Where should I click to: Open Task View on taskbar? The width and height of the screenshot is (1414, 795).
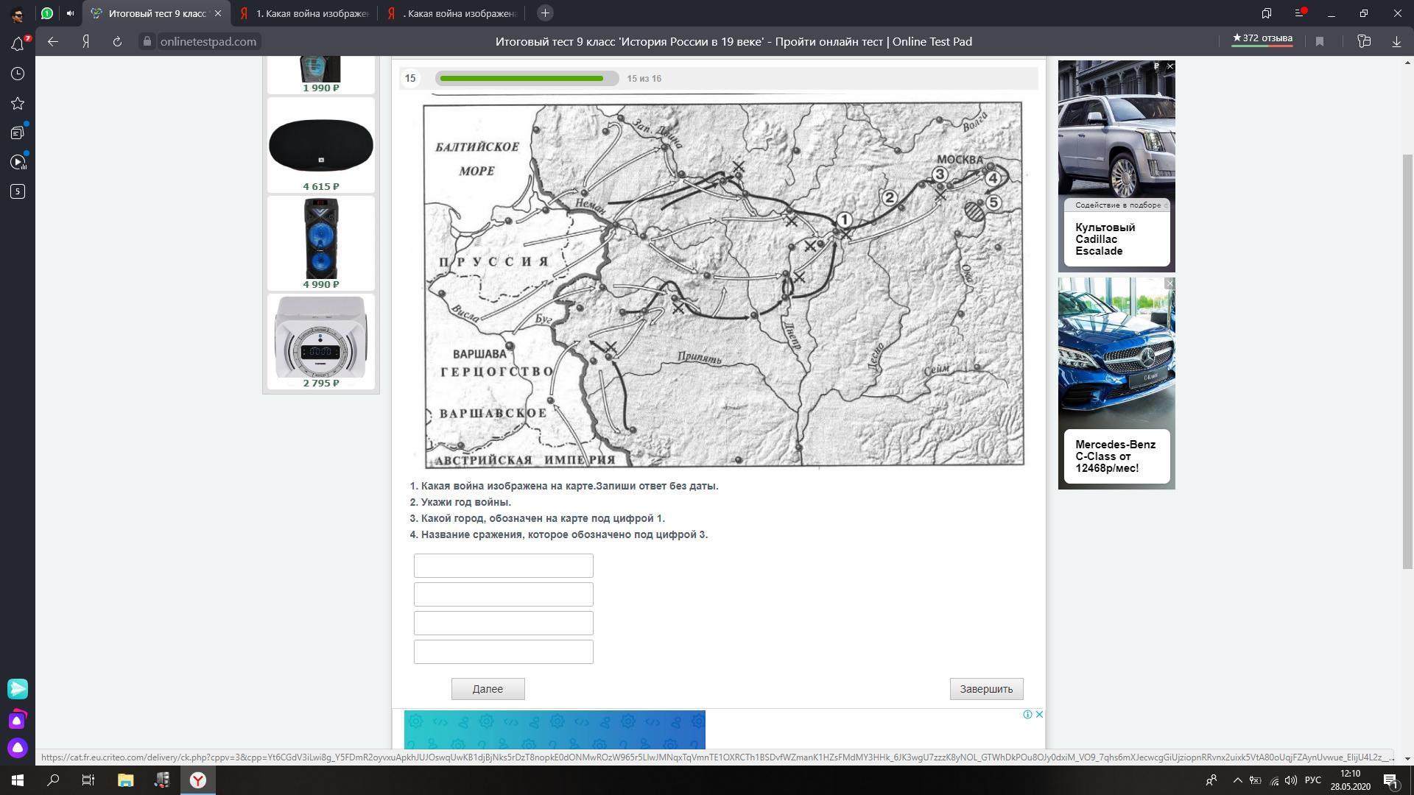click(x=88, y=780)
